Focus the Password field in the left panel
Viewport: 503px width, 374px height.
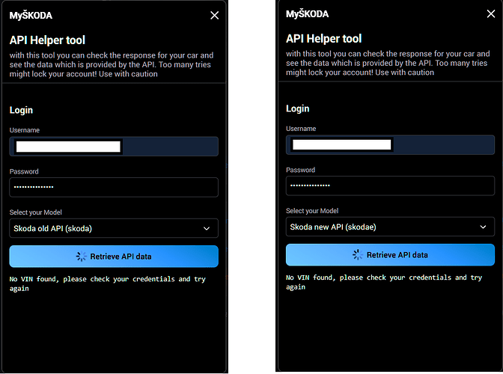[114, 187]
